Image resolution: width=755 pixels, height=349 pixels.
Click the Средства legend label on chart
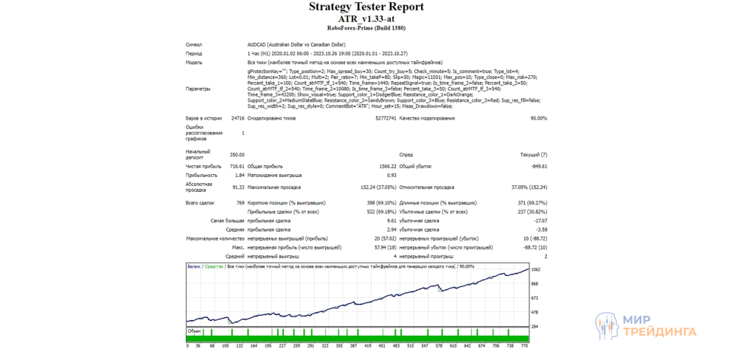pos(213,266)
